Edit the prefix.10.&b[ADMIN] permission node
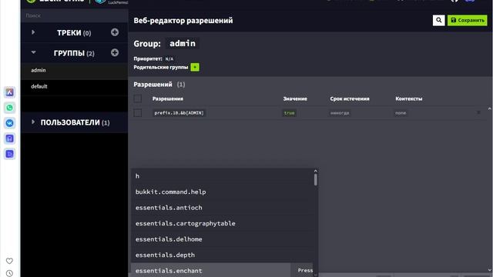493x277 pixels. pyautogui.click(x=179, y=113)
